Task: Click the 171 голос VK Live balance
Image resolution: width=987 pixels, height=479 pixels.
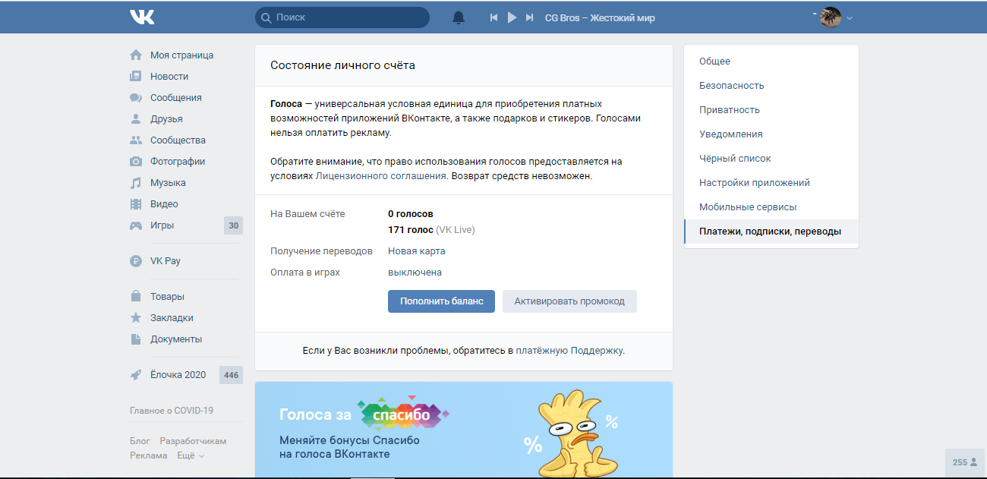Action: 431,229
